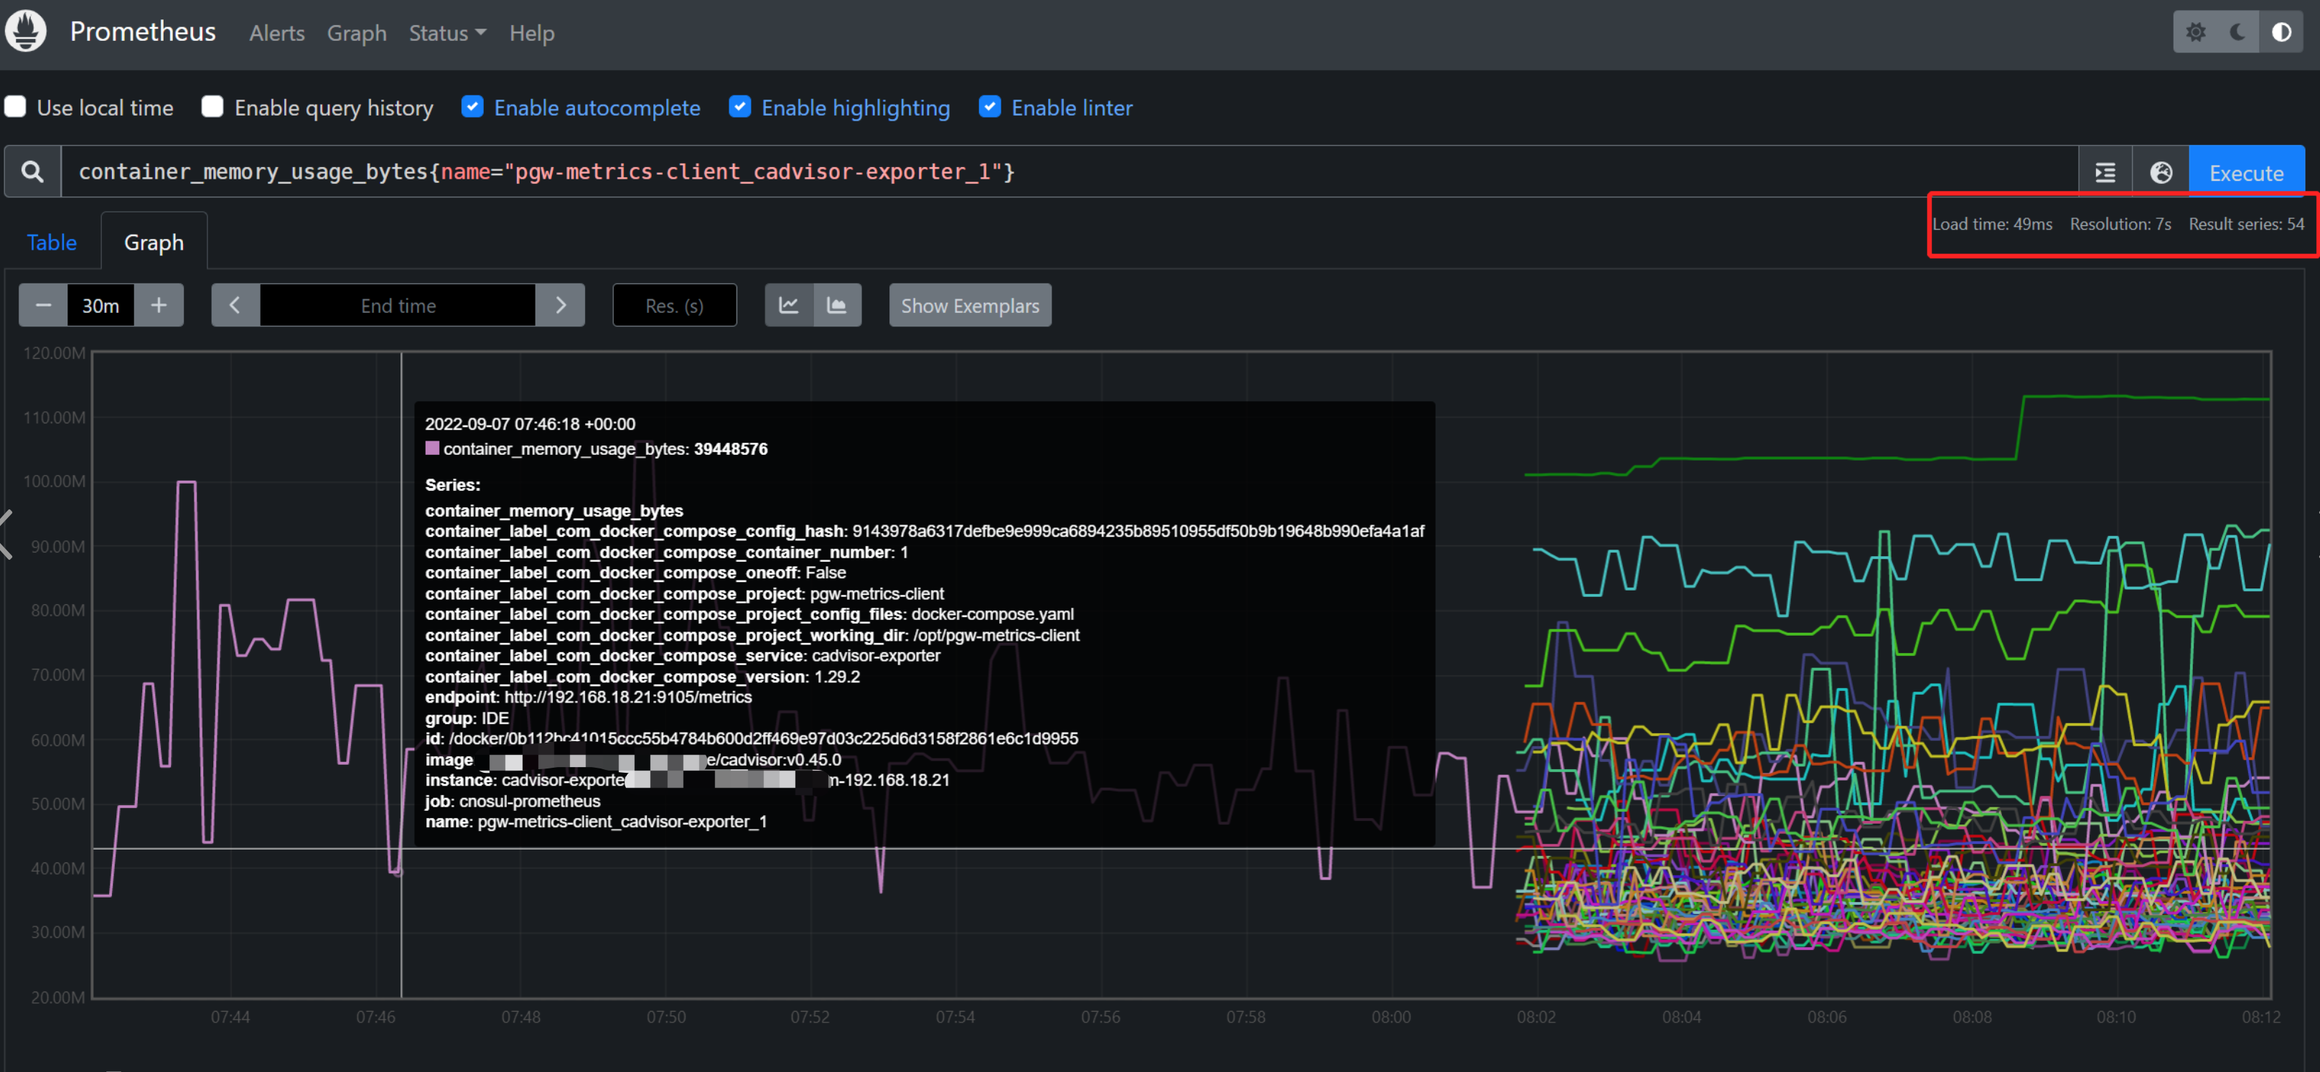This screenshot has height=1072, width=2320.
Task: Click the End time field
Action: tap(398, 305)
